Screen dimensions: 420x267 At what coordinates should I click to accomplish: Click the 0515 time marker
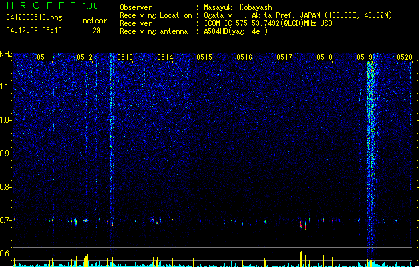(x=204, y=57)
